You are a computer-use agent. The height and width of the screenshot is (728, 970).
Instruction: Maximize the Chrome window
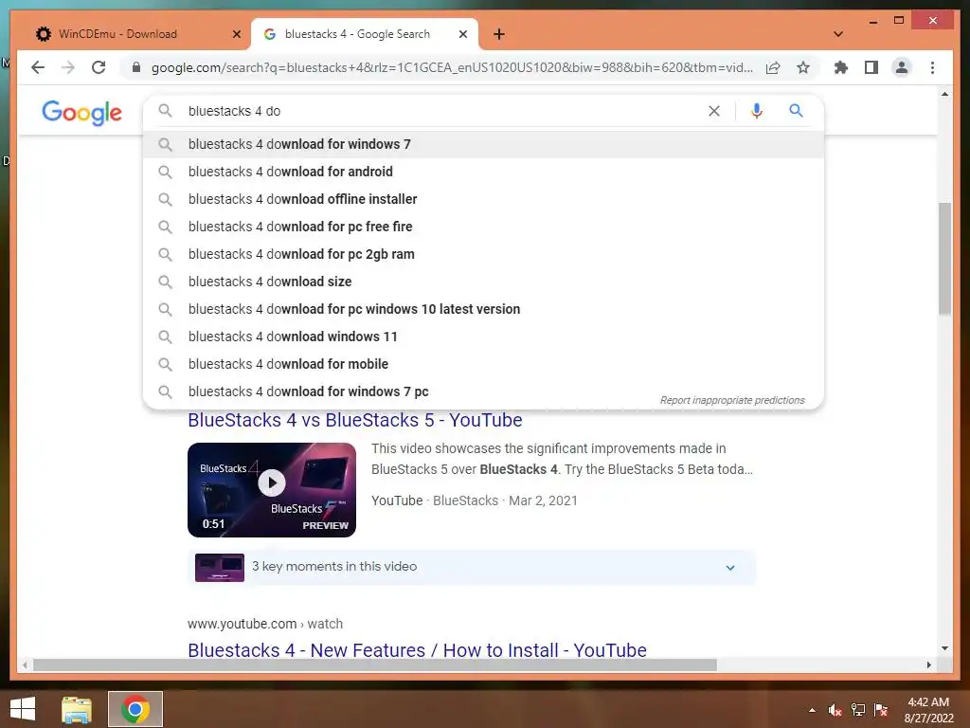(x=899, y=21)
